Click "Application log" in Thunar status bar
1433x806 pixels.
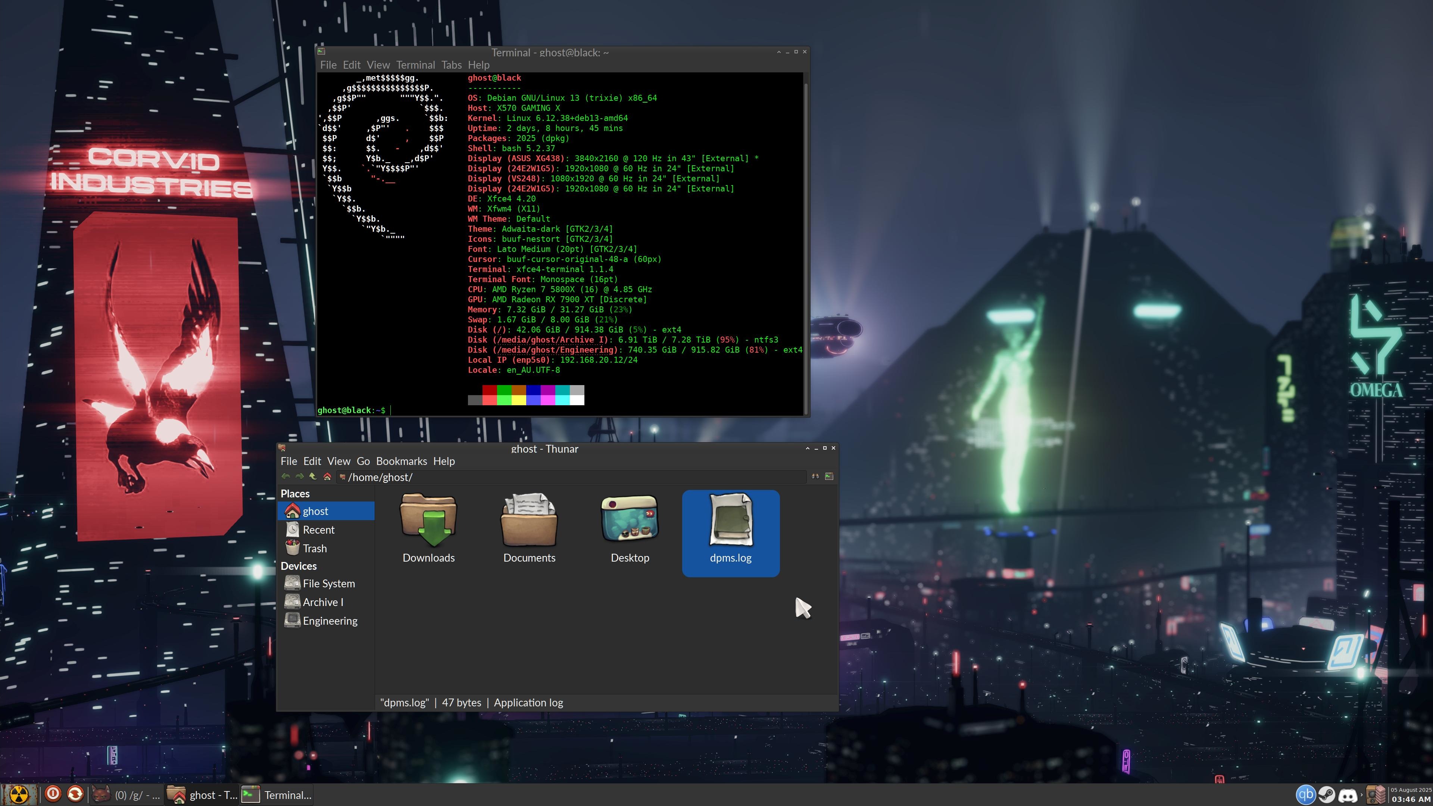tap(528, 703)
